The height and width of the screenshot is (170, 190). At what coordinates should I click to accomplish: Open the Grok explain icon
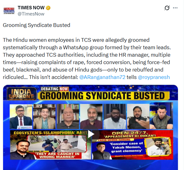point(167,8)
